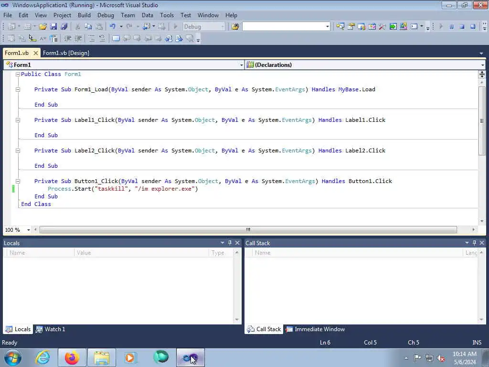
Task: Click the code editor vertical scrollbar thumb
Action: (x=482, y=121)
